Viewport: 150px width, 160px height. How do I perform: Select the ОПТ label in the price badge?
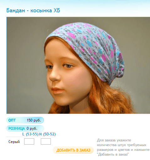[x=12, y=120]
